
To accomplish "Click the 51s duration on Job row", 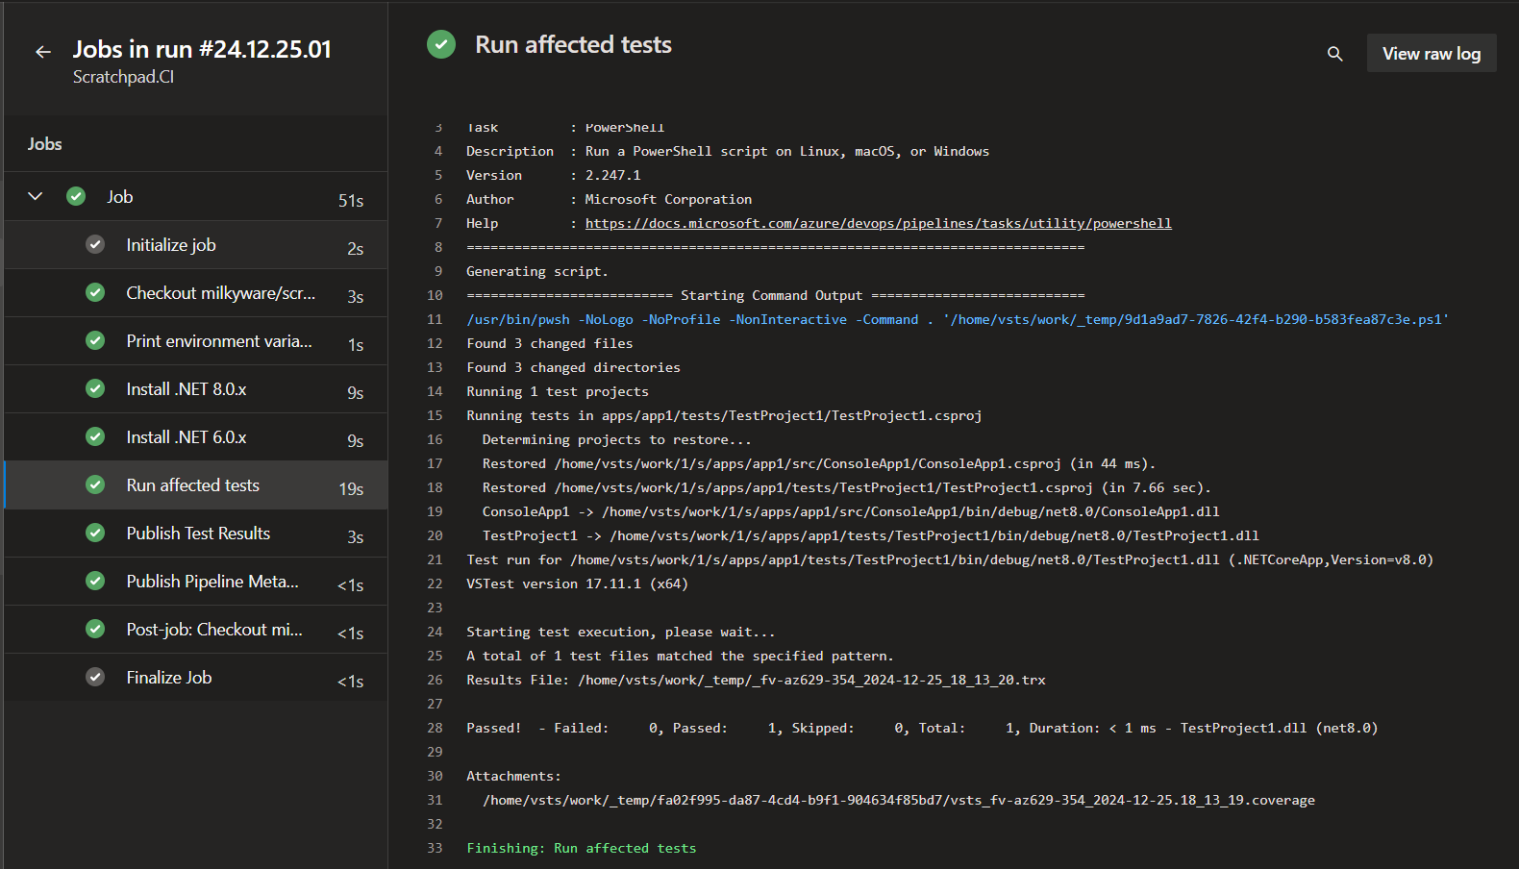I will (351, 200).
